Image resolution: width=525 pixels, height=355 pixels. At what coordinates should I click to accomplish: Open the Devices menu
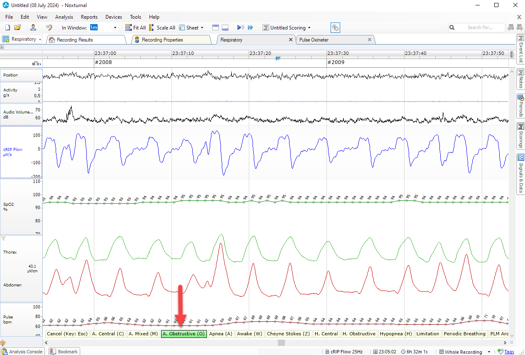pyautogui.click(x=114, y=17)
